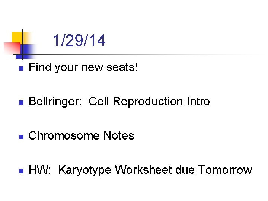The image size is (268, 201).
Task: Click the word 'Tomorrow'
Action: tap(225, 170)
